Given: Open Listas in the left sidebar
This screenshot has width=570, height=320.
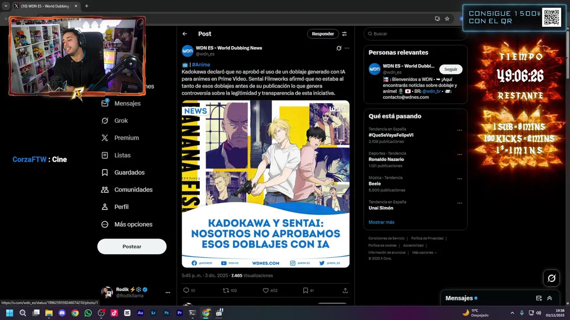Looking at the screenshot, I should pyautogui.click(x=116, y=155).
